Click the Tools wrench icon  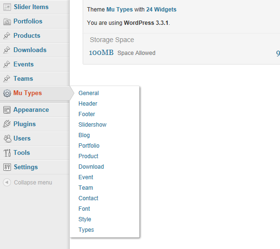[7, 153]
